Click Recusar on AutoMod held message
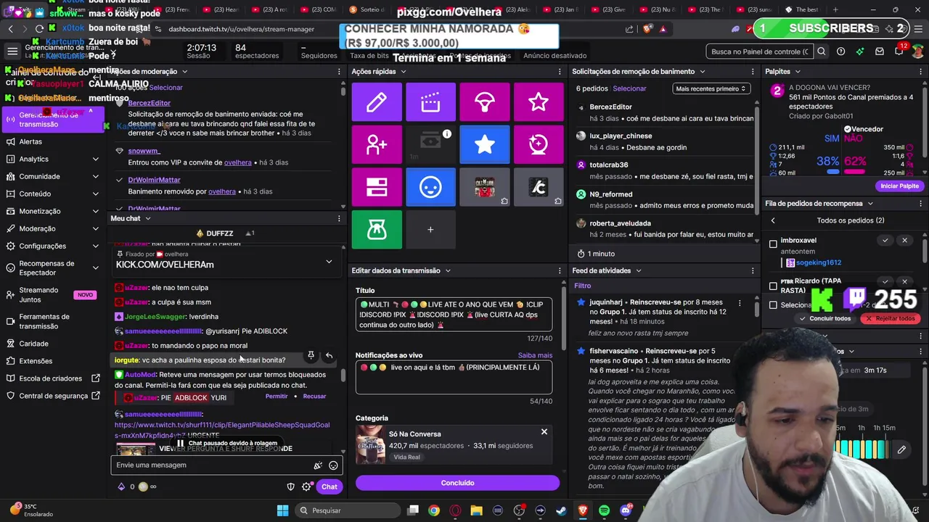The image size is (929, 522). (314, 397)
